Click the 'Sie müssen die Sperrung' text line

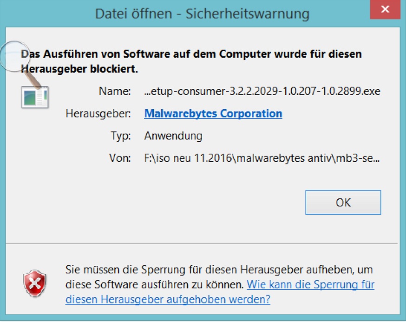point(219,269)
